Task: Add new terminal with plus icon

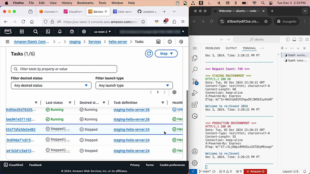Action: 282,48
